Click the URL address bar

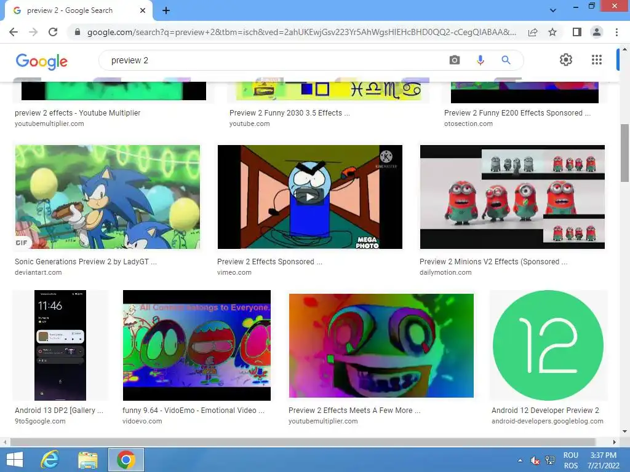point(301,32)
